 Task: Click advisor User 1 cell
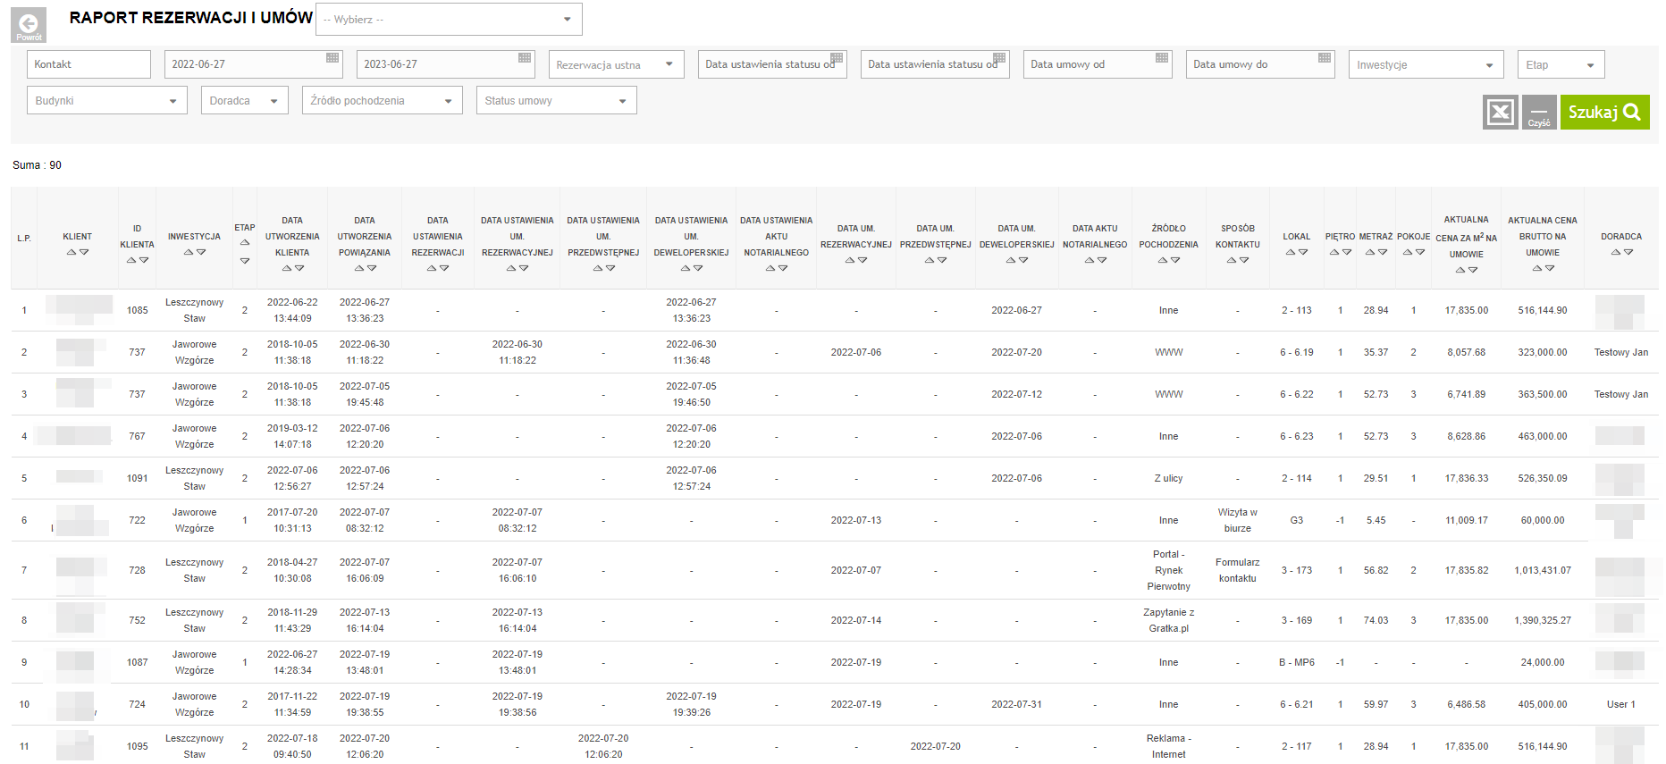tap(1620, 704)
